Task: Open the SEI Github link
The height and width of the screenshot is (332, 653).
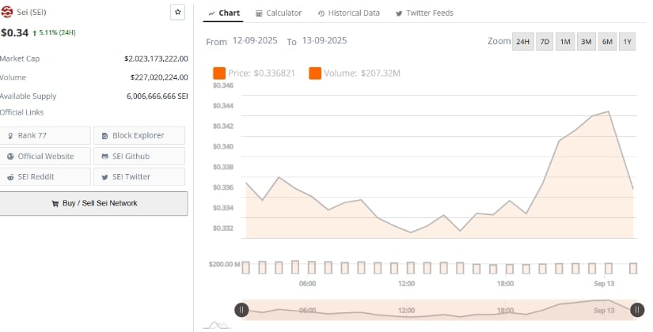Action: coord(139,157)
